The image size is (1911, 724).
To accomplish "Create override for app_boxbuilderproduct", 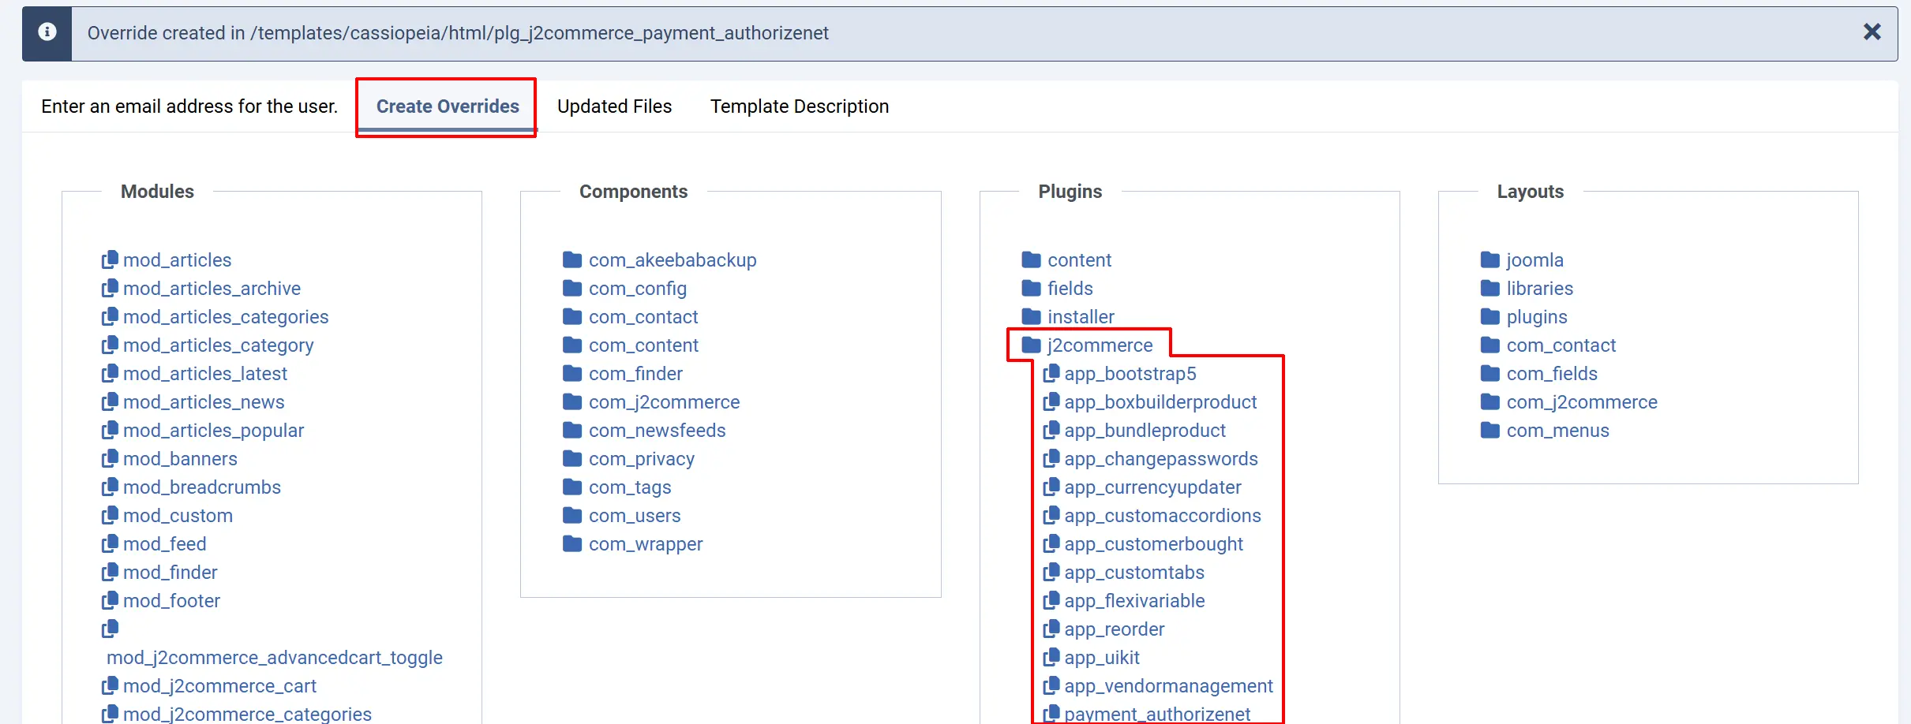I will [x=1150, y=401].
